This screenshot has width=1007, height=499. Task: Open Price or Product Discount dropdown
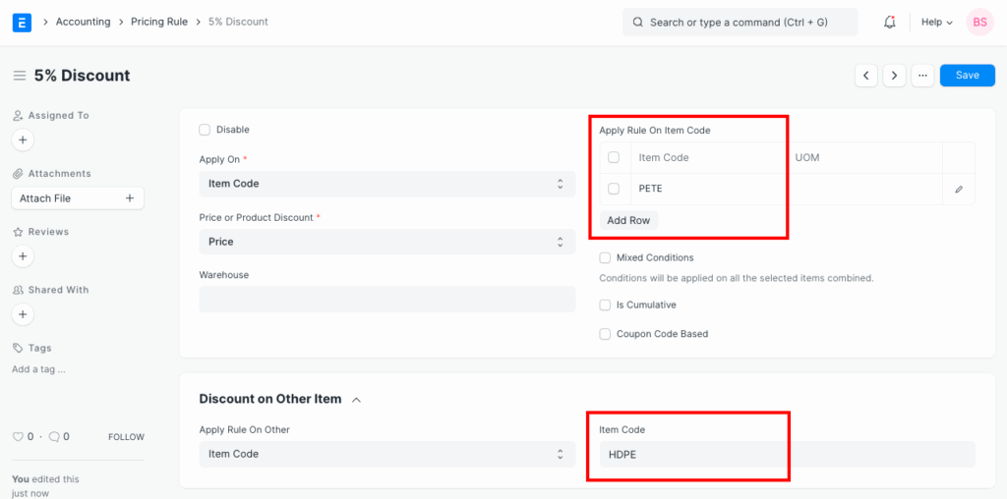386,242
